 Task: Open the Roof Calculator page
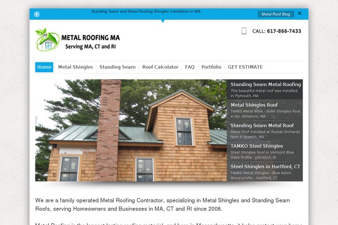[x=160, y=67]
